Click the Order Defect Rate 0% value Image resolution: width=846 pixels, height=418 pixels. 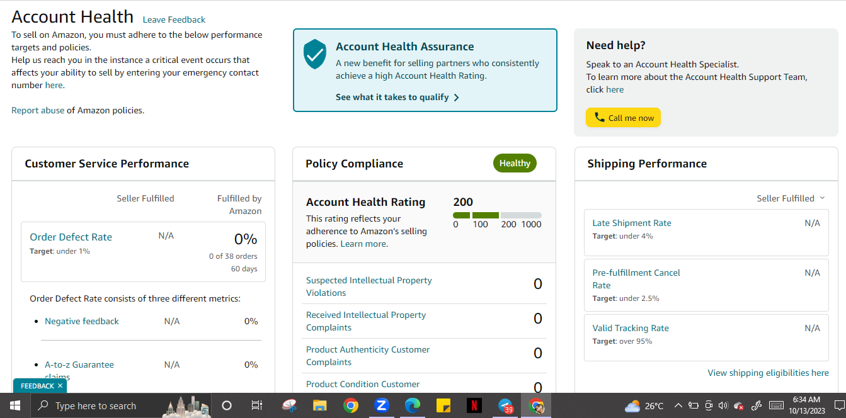pos(246,239)
